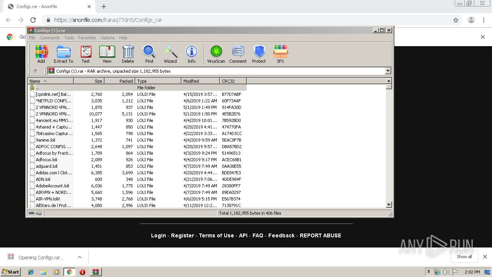Image resolution: width=492 pixels, height=277 pixels.
Task: Click the Feedback link
Action: coord(281,235)
